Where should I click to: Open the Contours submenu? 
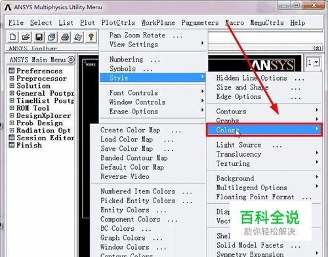pos(264,111)
